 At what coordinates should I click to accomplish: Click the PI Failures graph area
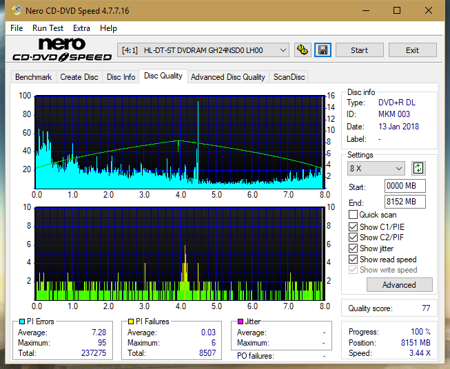pyautogui.click(x=180, y=254)
